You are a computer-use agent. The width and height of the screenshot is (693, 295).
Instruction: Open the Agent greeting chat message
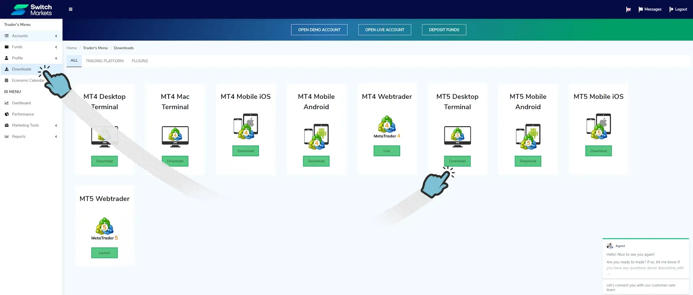coord(646,259)
